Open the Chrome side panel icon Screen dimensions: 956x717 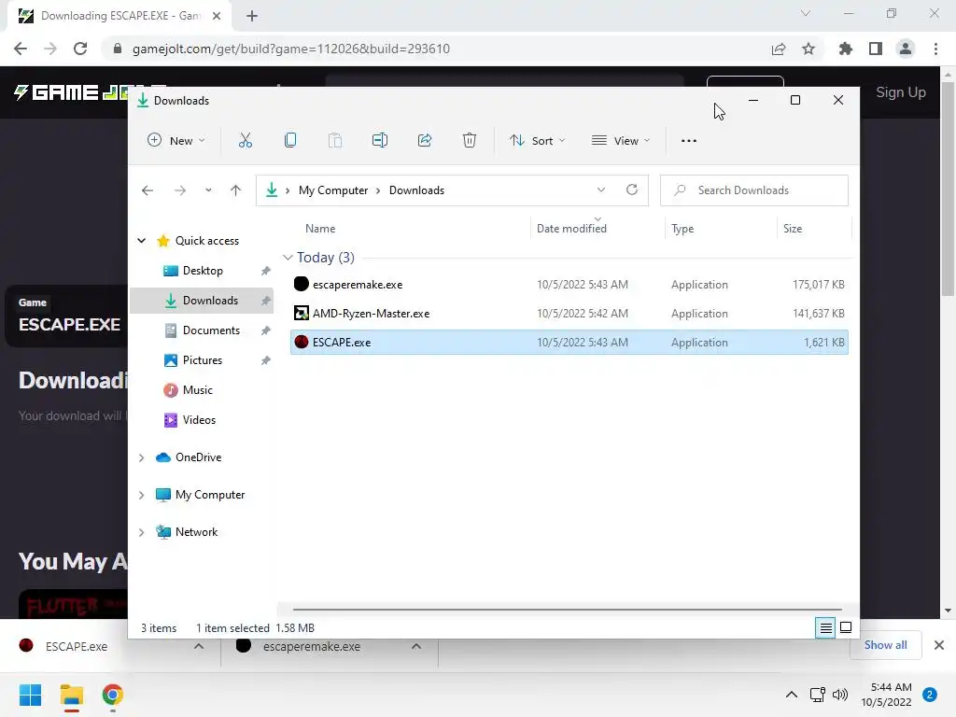[876, 49]
